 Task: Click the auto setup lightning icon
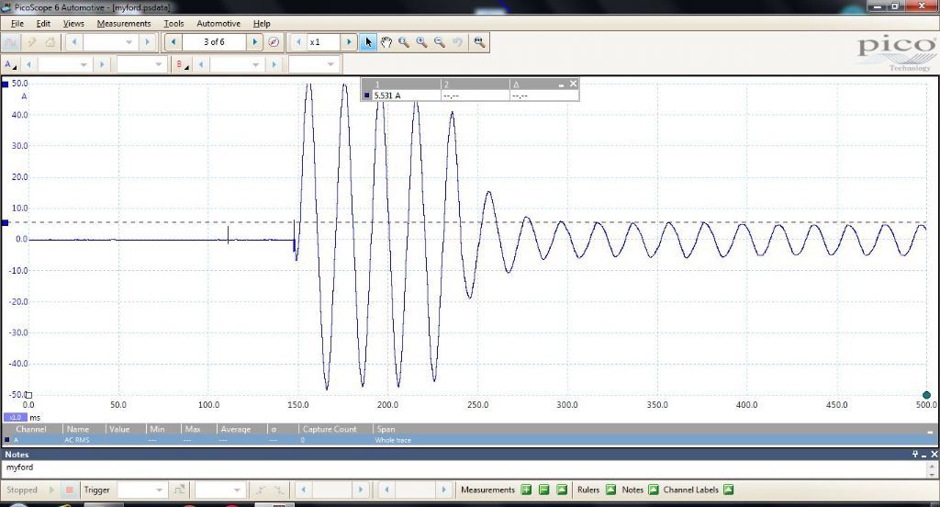tap(32, 42)
